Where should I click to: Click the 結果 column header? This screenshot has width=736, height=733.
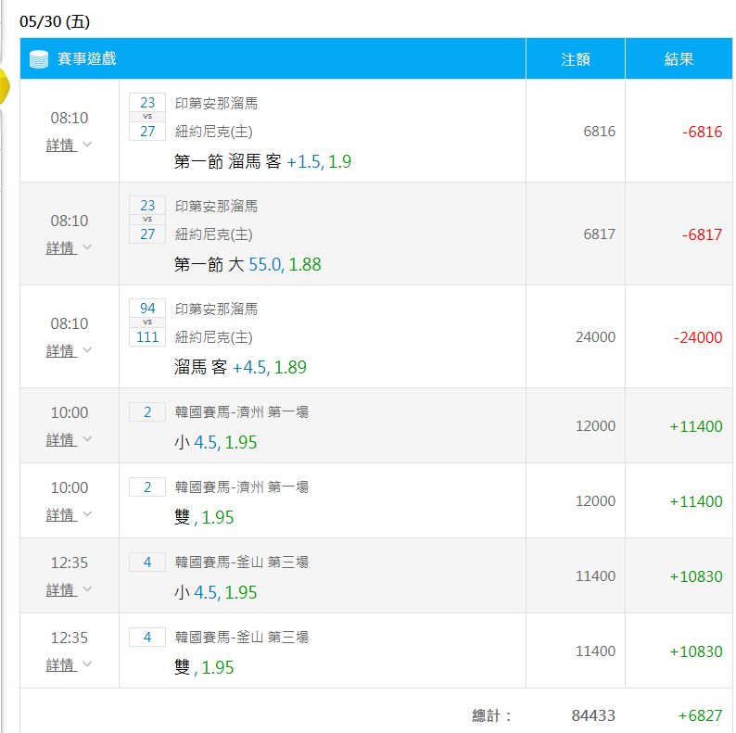pyautogui.click(x=679, y=59)
